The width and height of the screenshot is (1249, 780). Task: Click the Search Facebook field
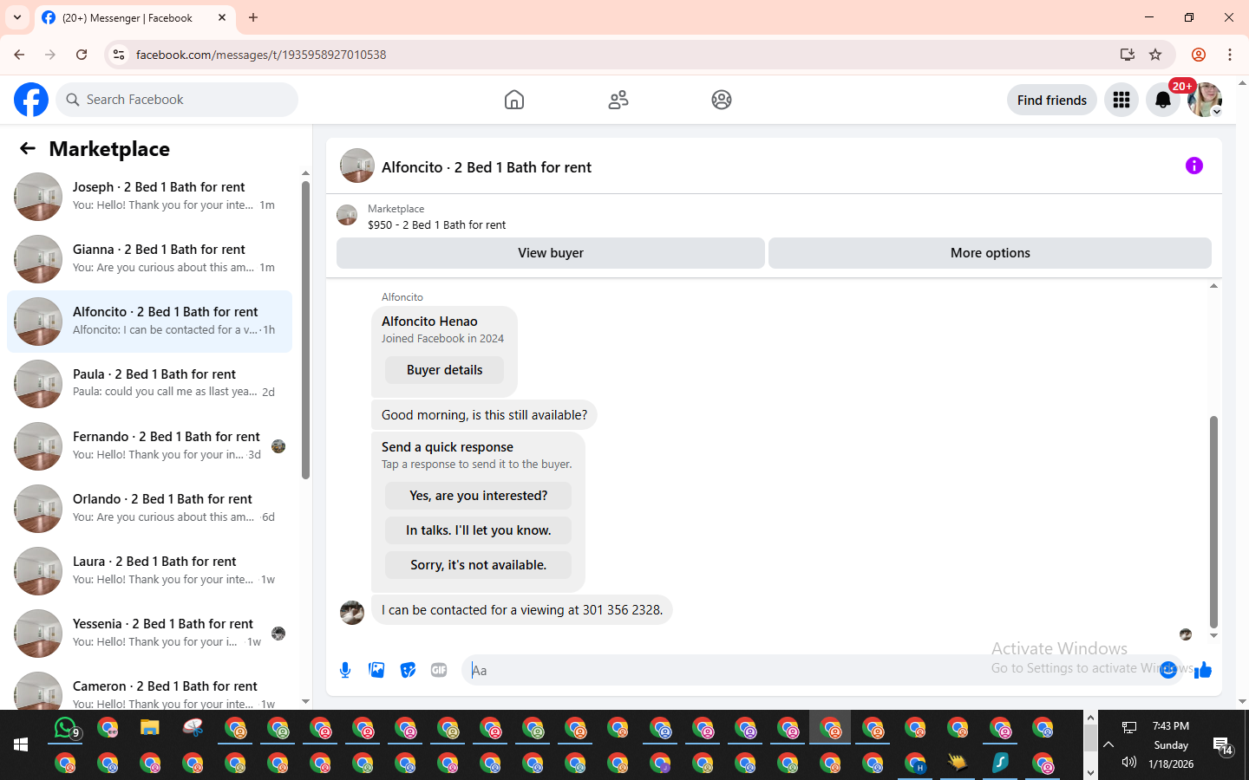(177, 100)
